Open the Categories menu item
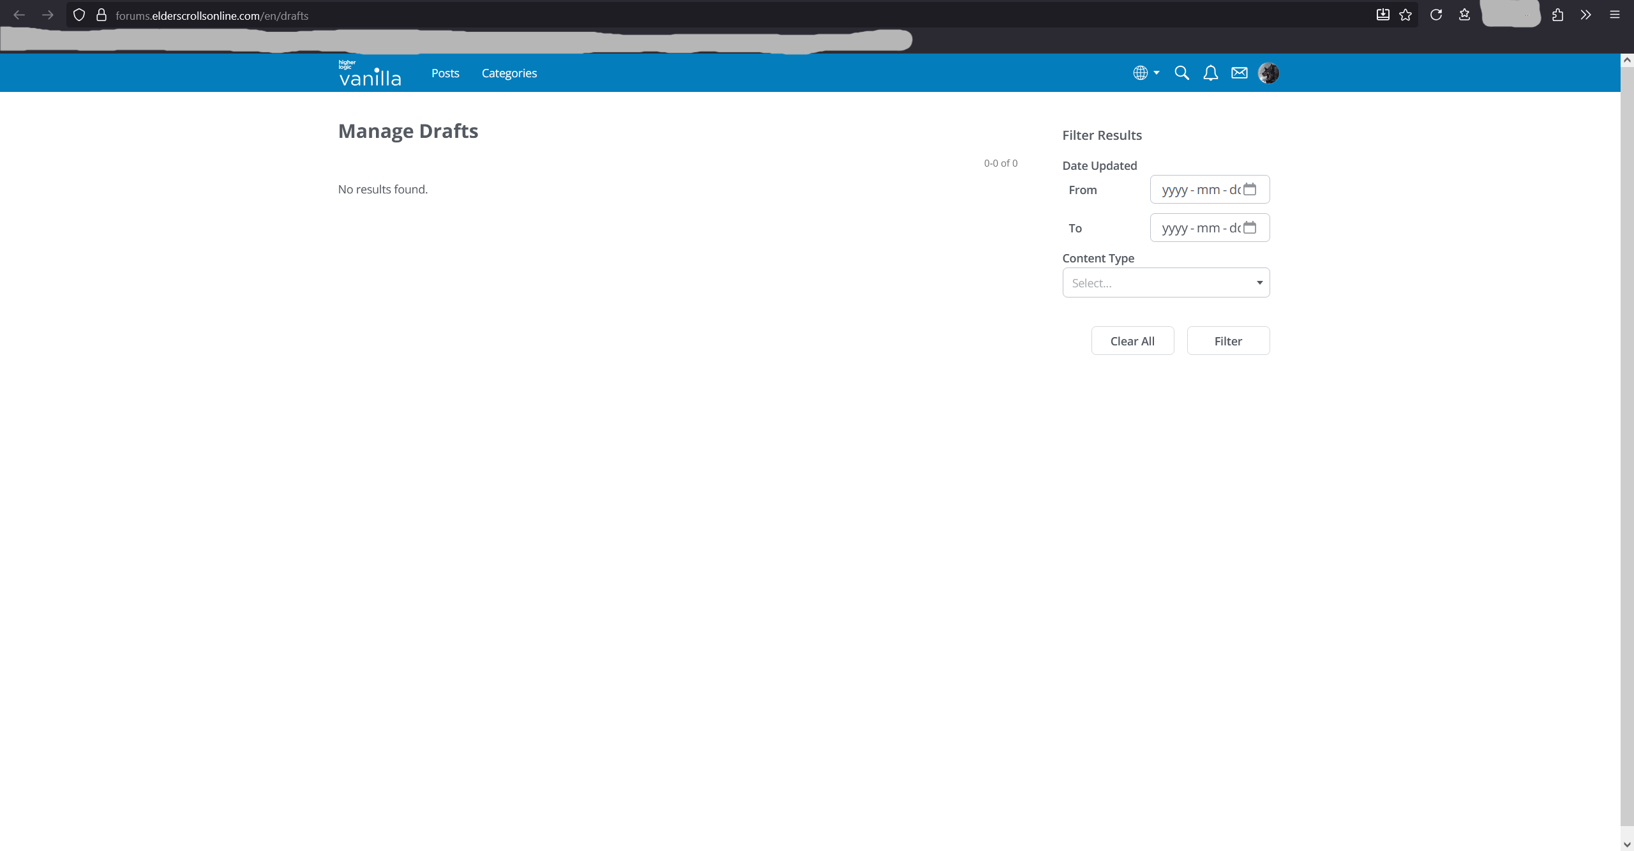 (x=509, y=73)
